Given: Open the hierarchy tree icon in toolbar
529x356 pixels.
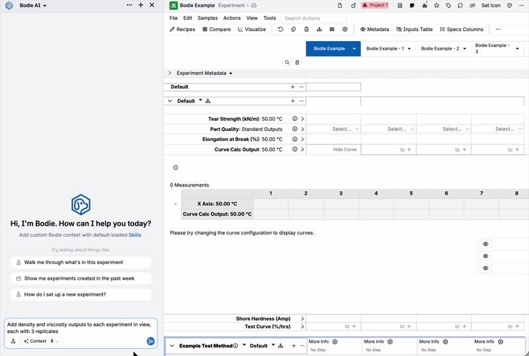Looking at the screenshot, I should point(319,29).
